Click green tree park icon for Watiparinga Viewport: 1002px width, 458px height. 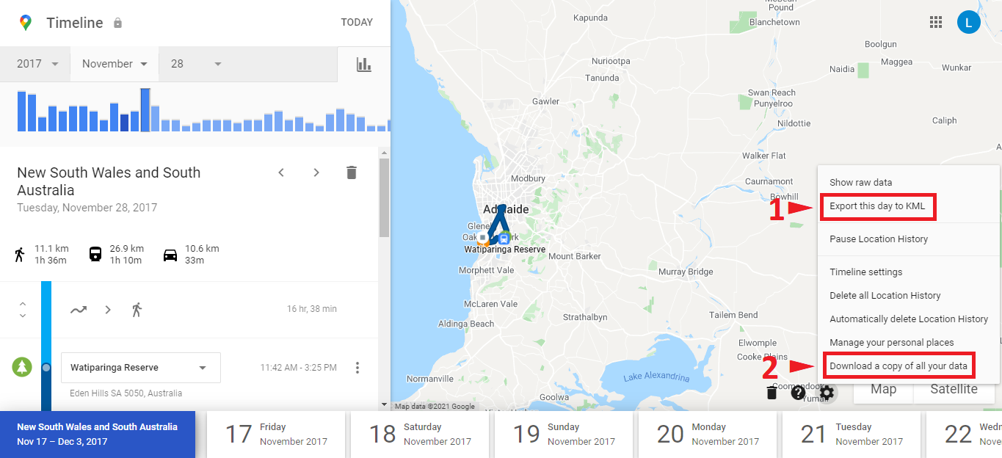(22, 367)
